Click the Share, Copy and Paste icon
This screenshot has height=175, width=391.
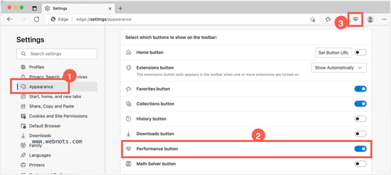(23, 106)
